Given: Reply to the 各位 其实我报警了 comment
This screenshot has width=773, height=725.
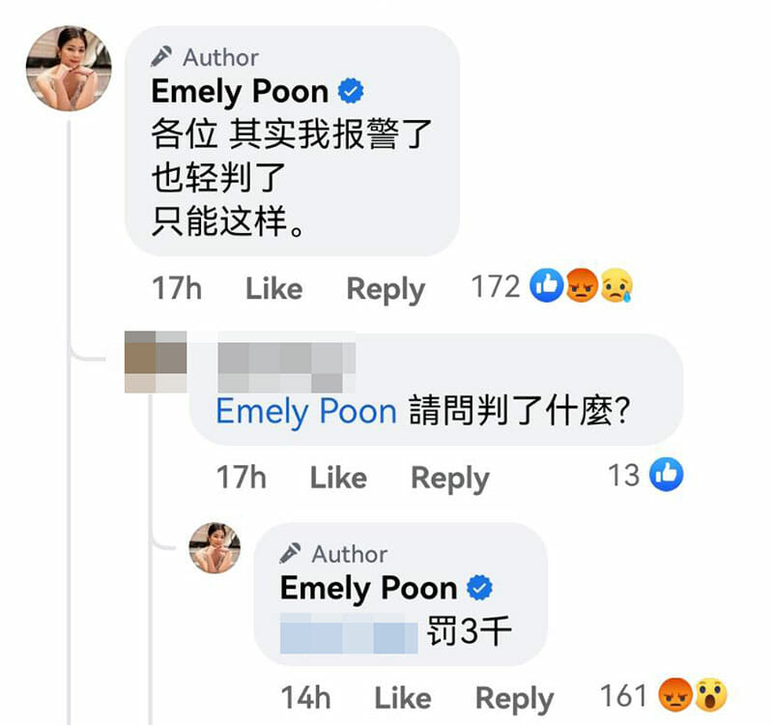Looking at the screenshot, I should (386, 289).
